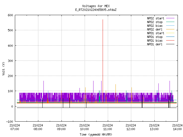Click the y-axis value 400
Viewport: 183px width, 137px height.
[10, 46]
